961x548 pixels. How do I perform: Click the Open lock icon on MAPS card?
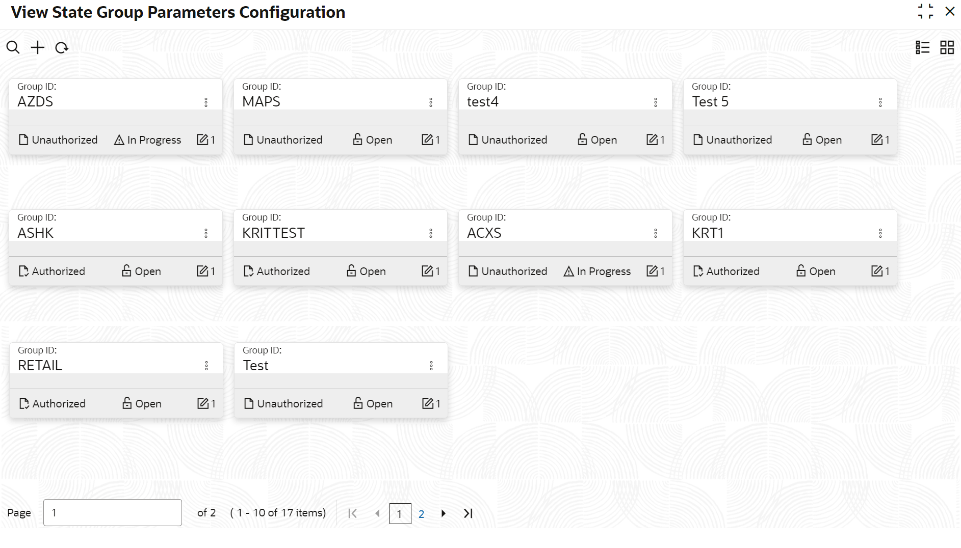[357, 140]
